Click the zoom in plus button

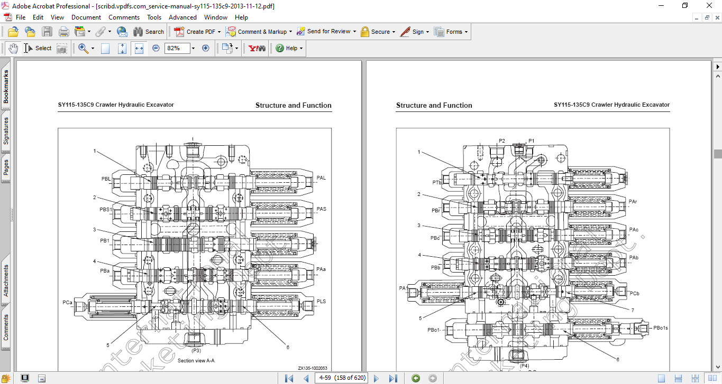point(206,48)
